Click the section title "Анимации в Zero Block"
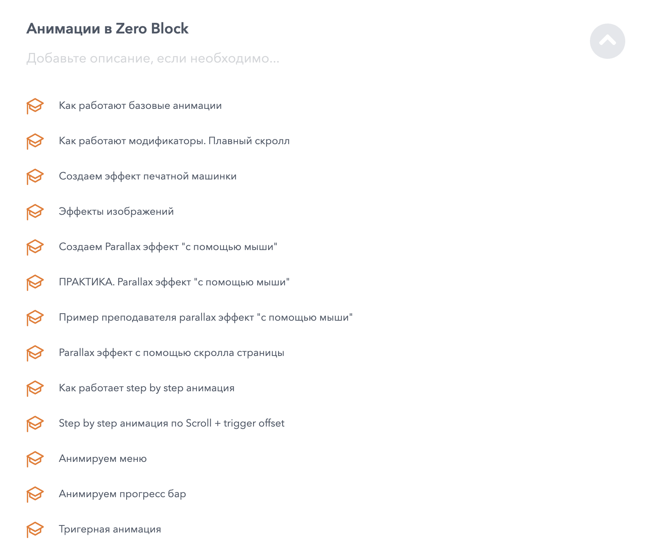651x556 pixels. 107,29
